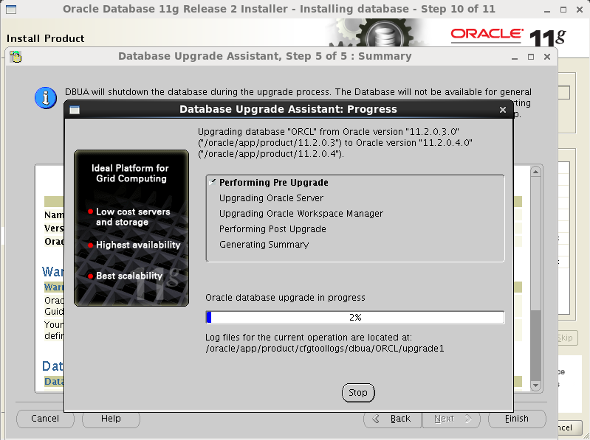Stop the database upgrade
The width and height of the screenshot is (590, 440).
(358, 392)
